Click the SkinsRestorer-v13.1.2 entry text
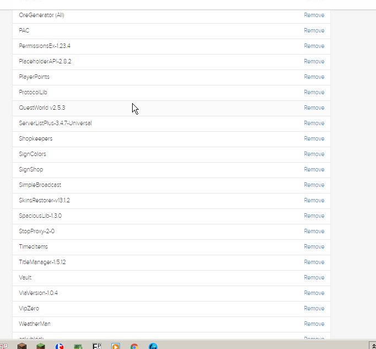 tap(45, 200)
